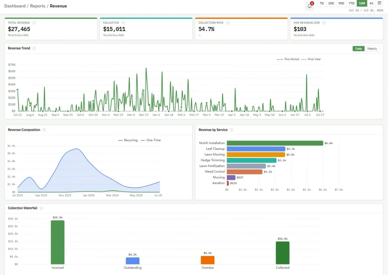Click the date range text under range tabs
This screenshot has width=388, height=275.
(x=366, y=10)
